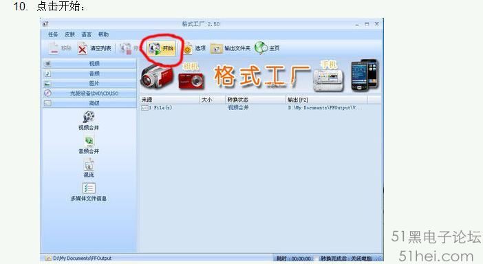483x264 pixels.
Task: Expand the 图片 category panel
Action: (x=89, y=83)
